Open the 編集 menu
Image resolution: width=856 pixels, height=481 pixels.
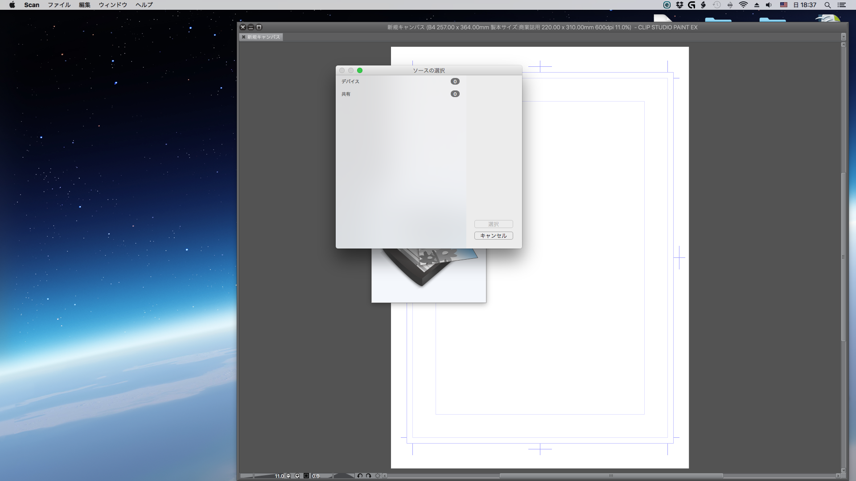tap(85, 5)
